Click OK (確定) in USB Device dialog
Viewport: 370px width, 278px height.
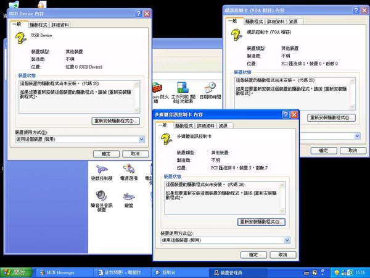click(x=106, y=154)
